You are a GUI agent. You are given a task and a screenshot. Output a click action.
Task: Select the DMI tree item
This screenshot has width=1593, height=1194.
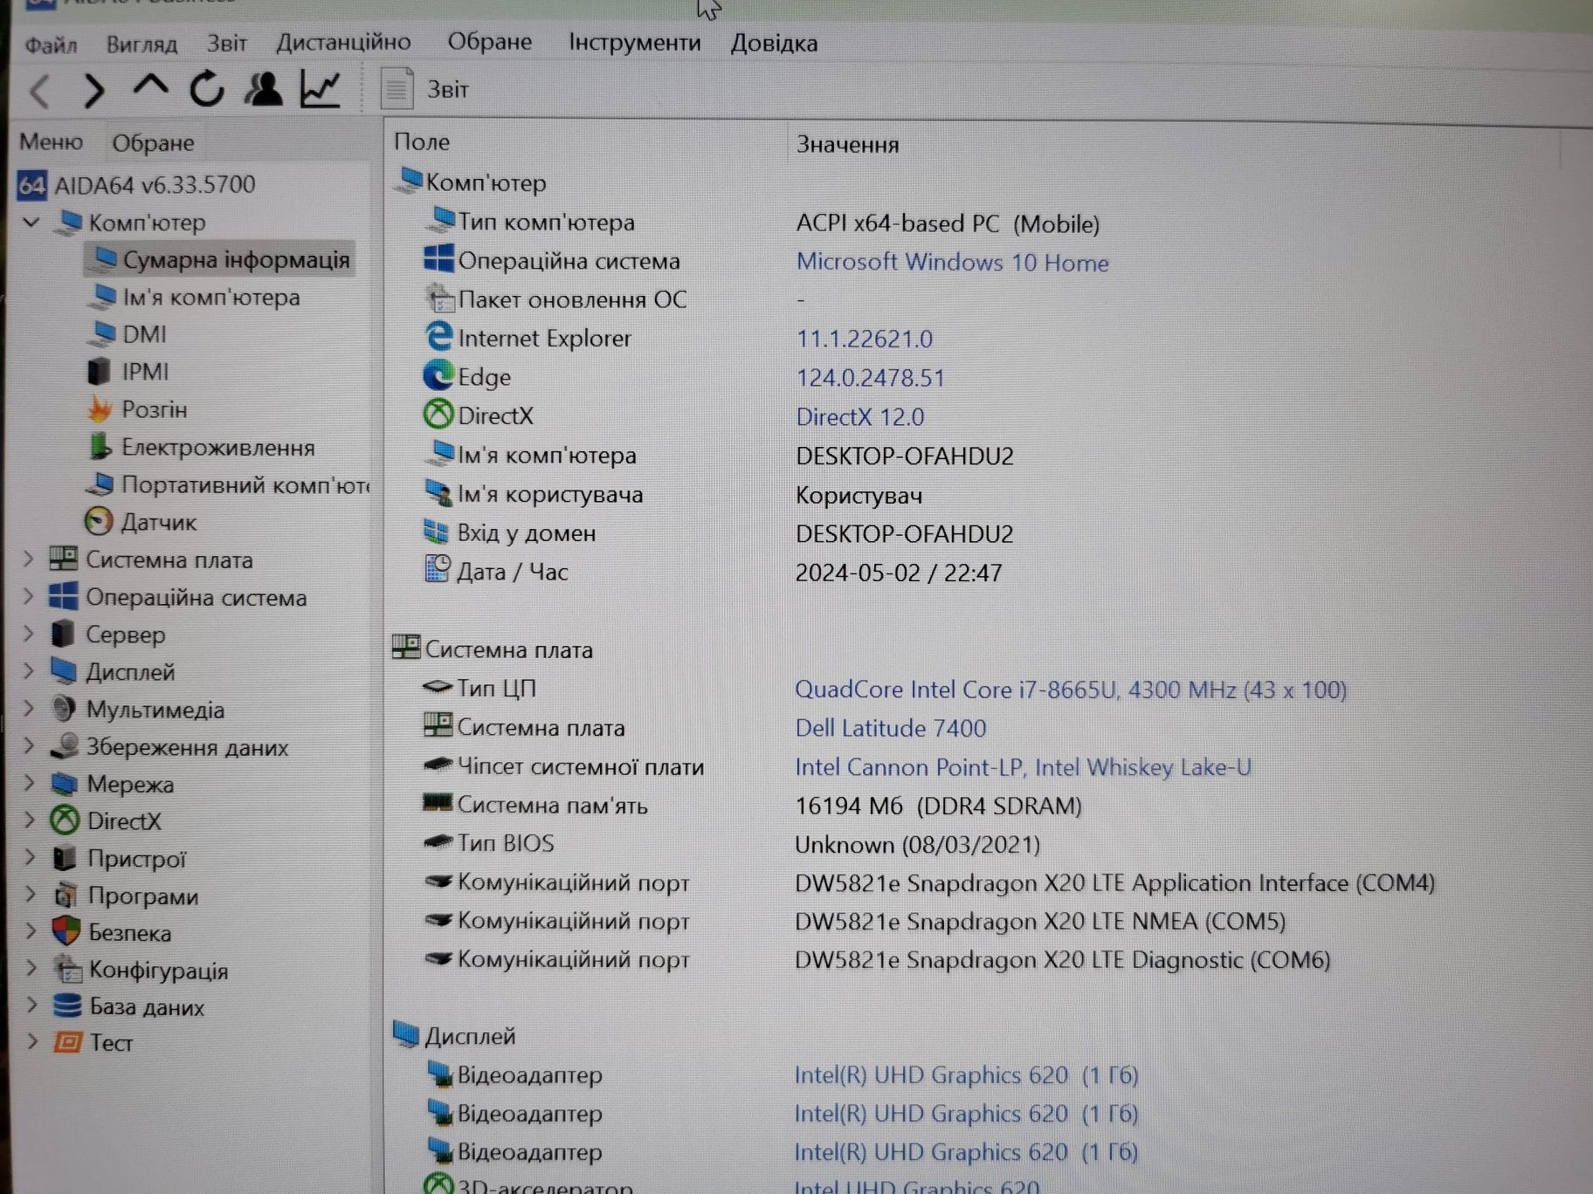[128, 334]
